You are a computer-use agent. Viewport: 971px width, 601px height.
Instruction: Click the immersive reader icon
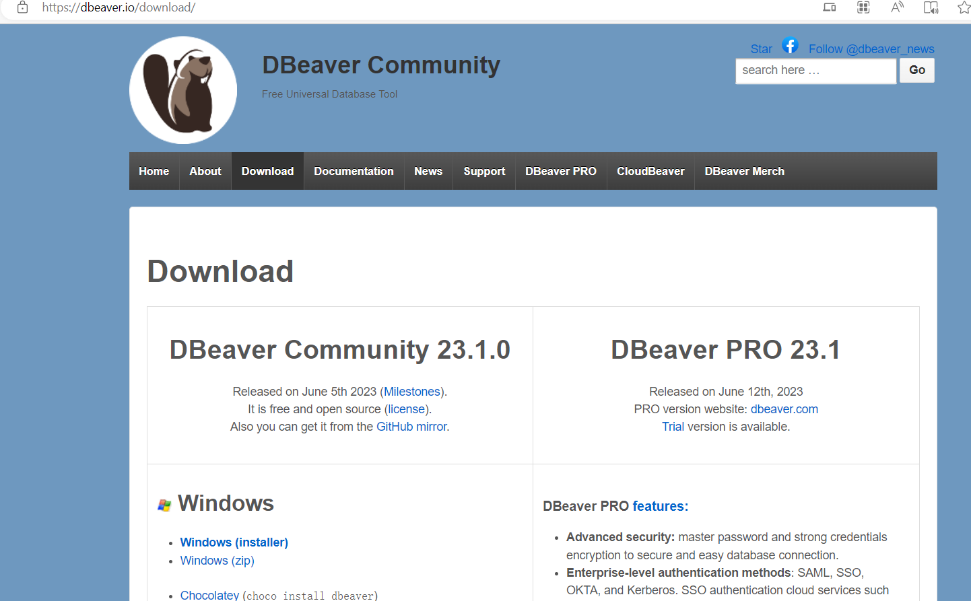(x=931, y=7)
